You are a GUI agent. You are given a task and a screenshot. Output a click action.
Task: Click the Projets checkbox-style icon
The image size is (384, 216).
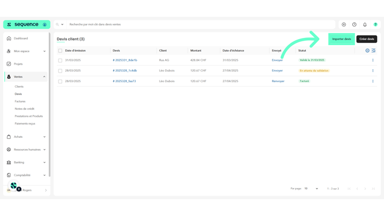pyautogui.click(x=9, y=64)
